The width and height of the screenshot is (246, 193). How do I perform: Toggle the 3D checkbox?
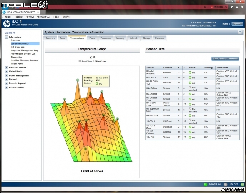point(91,57)
